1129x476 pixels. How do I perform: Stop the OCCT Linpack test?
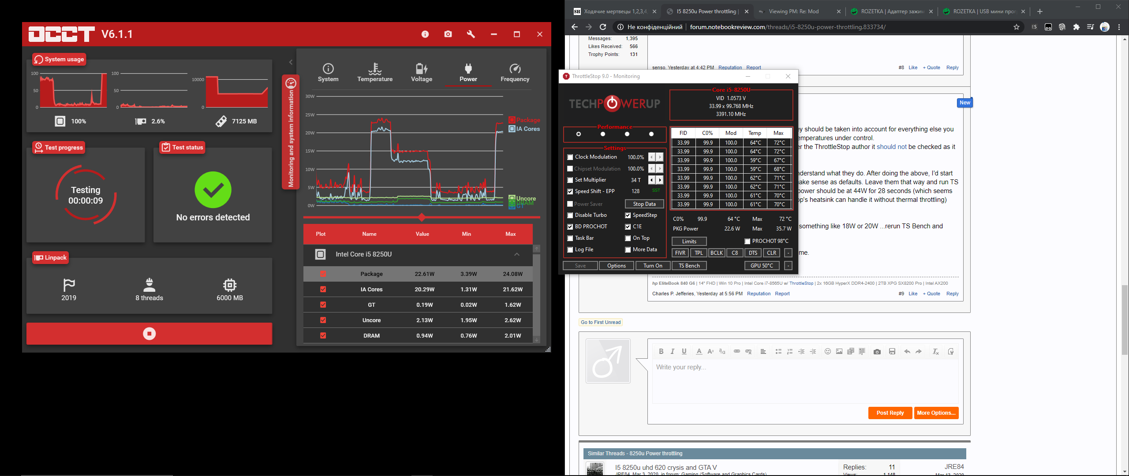(x=149, y=334)
